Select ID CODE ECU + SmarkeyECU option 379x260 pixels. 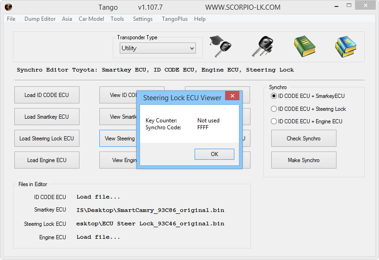point(308,96)
